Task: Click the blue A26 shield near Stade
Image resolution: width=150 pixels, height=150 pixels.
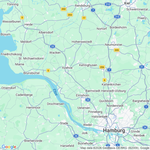Action: pyautogui.click(x=76, y=136)
